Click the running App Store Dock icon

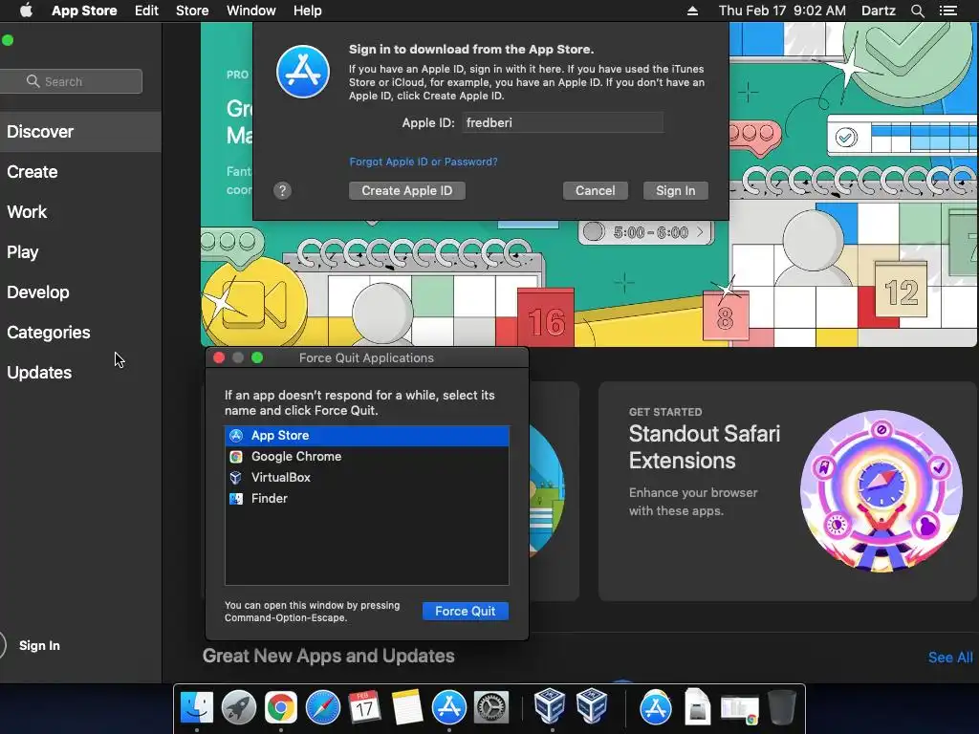449,707
